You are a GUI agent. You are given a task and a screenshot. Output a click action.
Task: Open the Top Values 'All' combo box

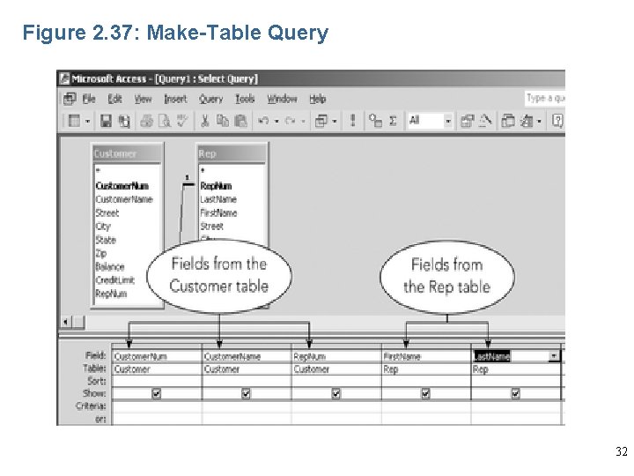[x=448, y=121]
